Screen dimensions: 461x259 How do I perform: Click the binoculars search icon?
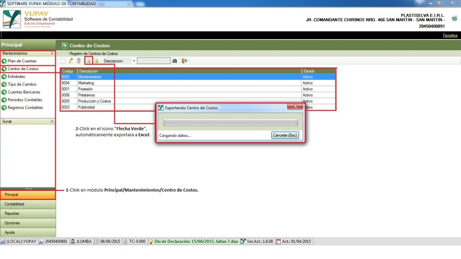click(x=175, y=61)
